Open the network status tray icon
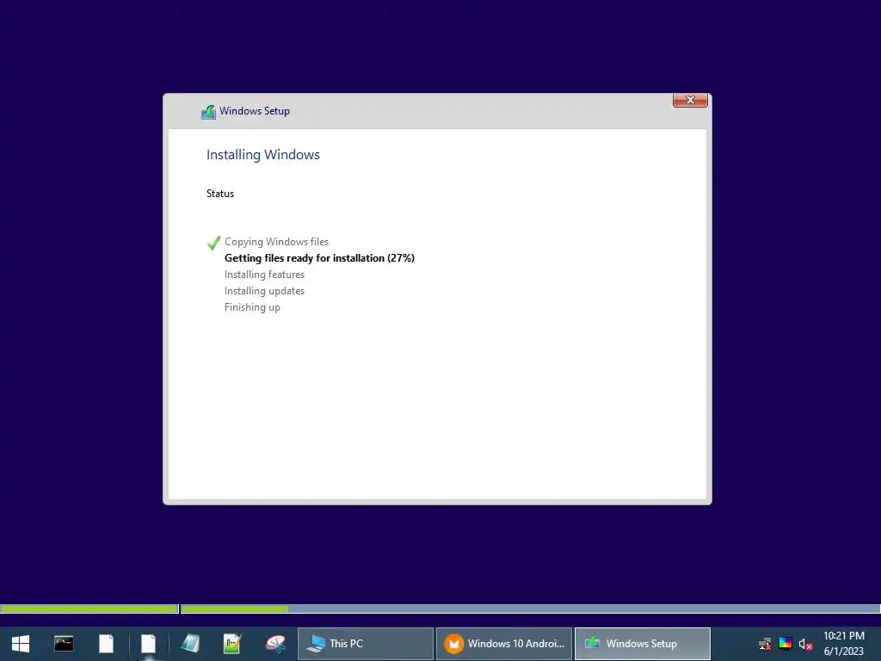Image resolution: width=881 pixels, height=661 pixels. click(x=765, y=644)
